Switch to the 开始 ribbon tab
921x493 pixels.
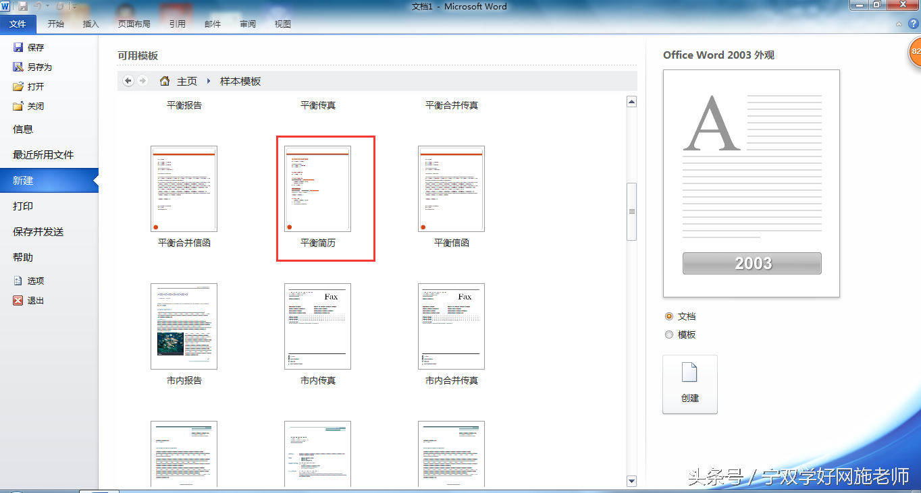coord(56,24)
